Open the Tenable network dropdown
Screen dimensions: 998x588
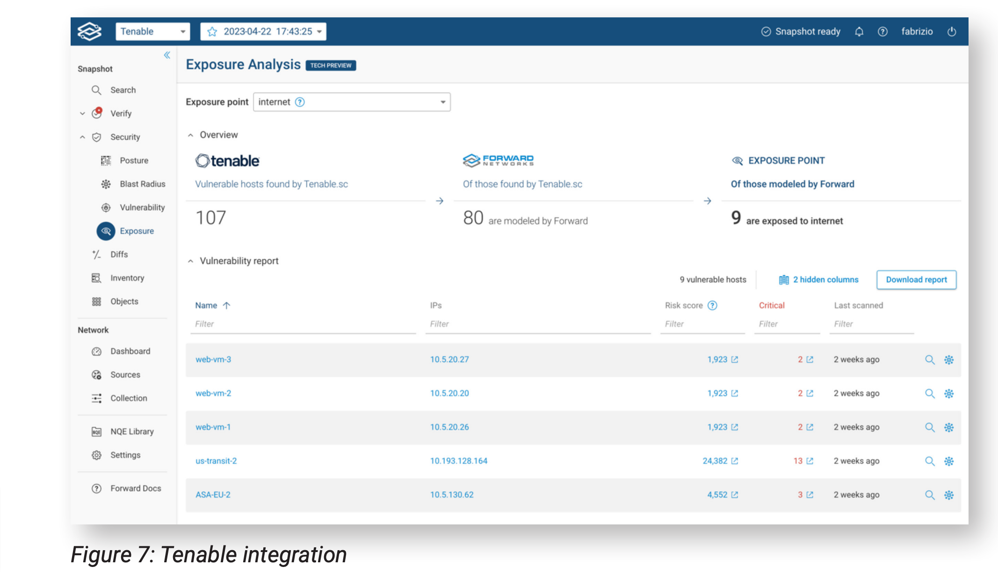[x=152, y=31]
